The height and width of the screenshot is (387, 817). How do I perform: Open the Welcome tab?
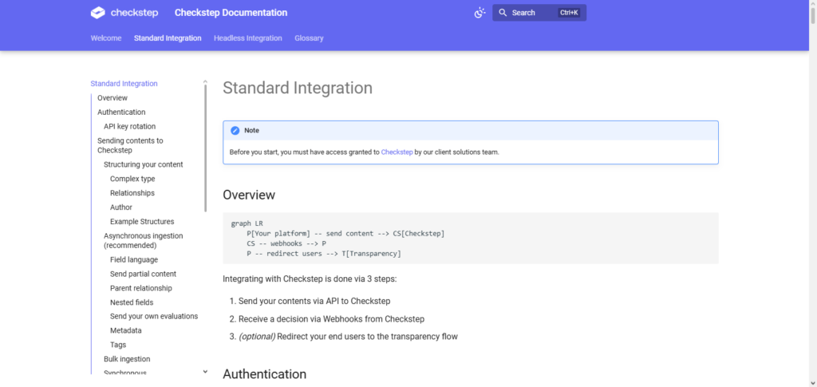tap(106, 38)
